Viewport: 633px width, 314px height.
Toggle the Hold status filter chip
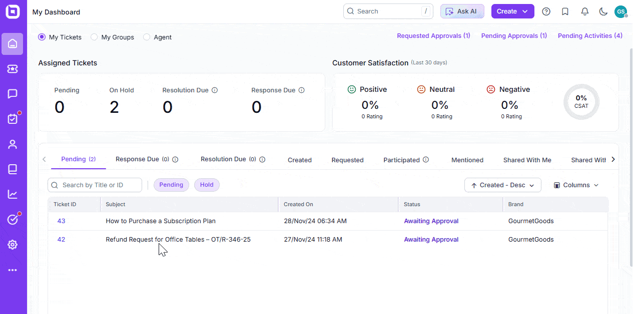tap(207, 185)
